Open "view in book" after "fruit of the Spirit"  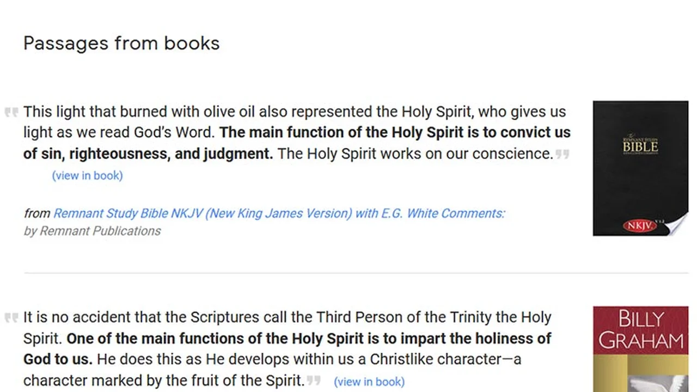[369, 382]
